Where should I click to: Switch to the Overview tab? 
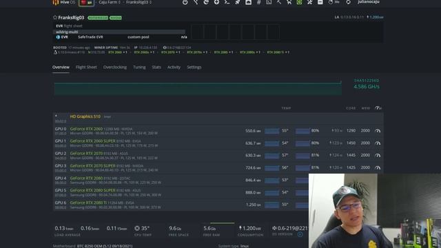click(x=61, y=68)
